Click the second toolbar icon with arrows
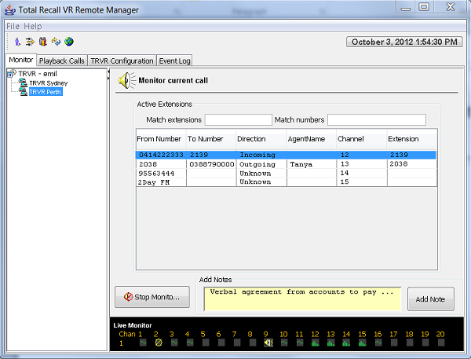 (x=30, y=42)
